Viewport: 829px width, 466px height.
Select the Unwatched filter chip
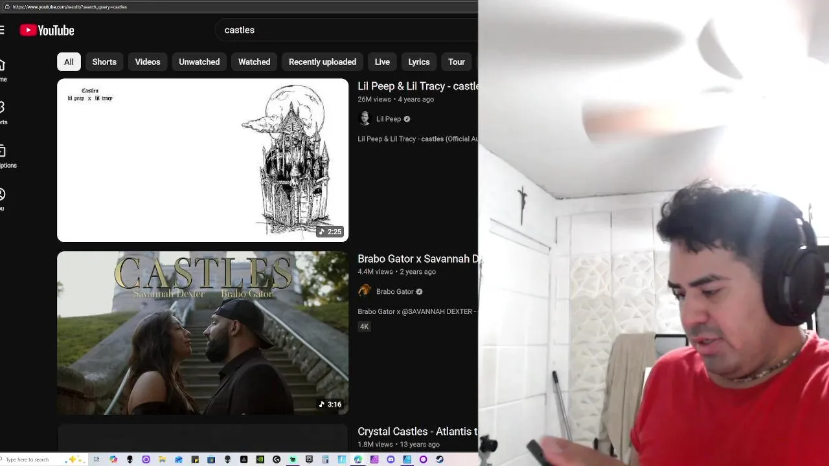pyautogui.click(x=199, y=61)
